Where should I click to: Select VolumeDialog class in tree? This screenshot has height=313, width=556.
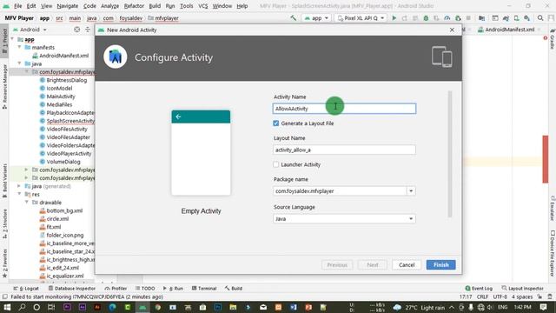click(63, 162)
